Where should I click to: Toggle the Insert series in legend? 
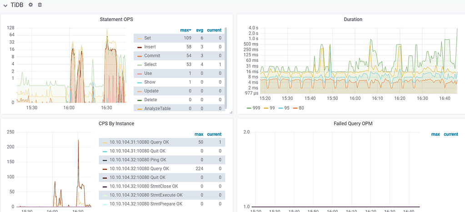click(x=150, y=47)
